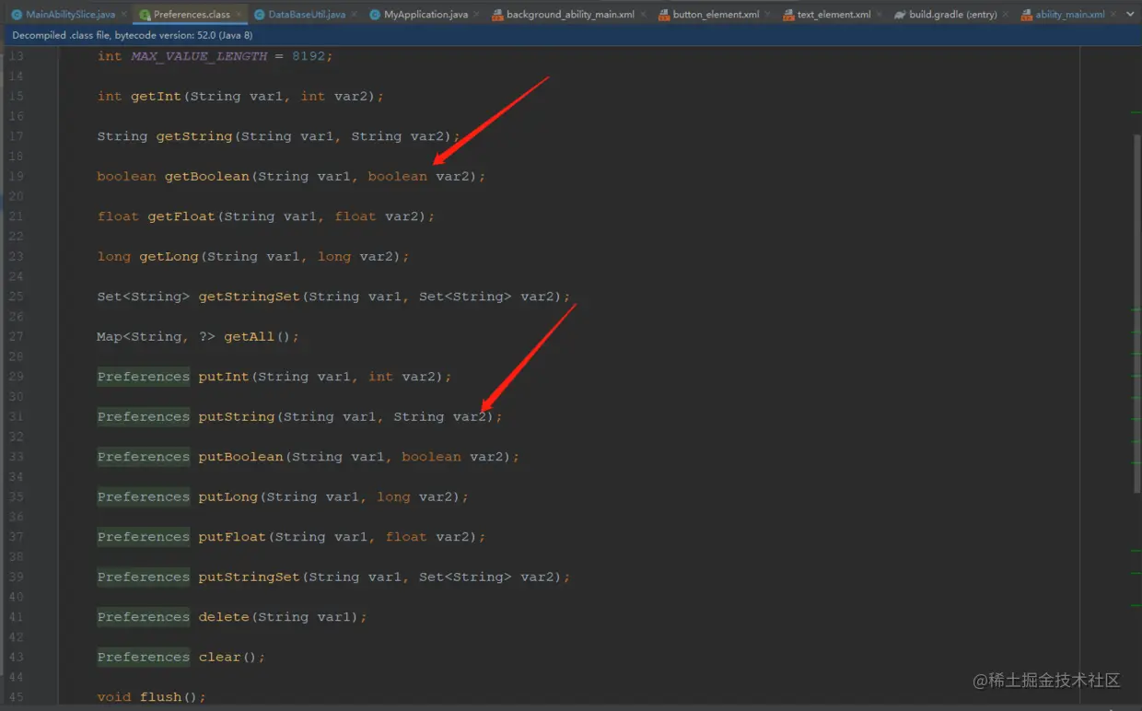
Task: Open the background_ability_main.xml tab
Action: [x=570, y=15]
